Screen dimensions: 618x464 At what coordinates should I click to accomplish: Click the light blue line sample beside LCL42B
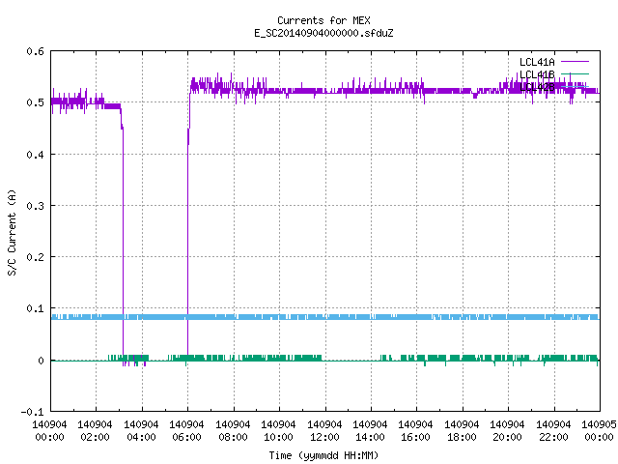coord(575,86)
